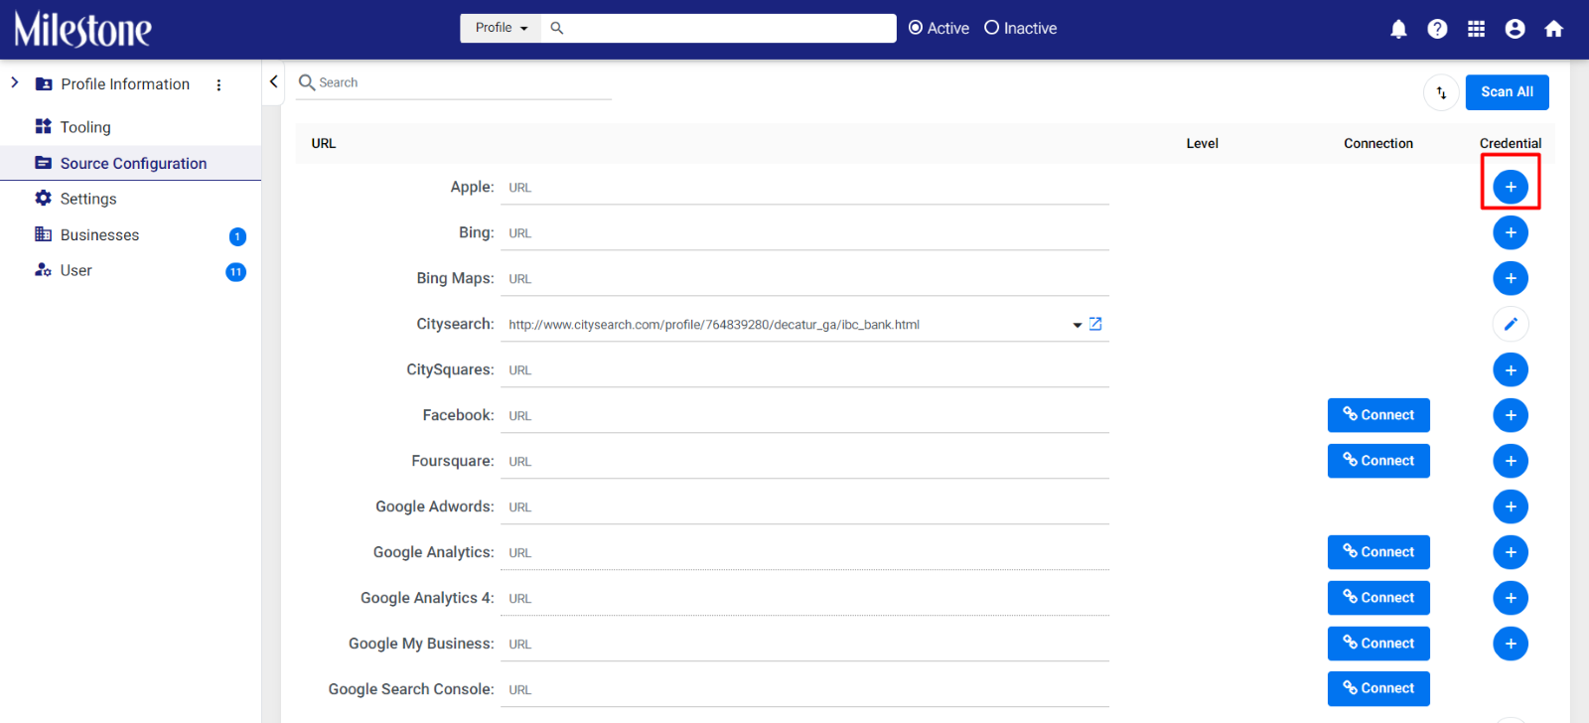Click the Profile Information three-dot menu

tap(218, 85)
